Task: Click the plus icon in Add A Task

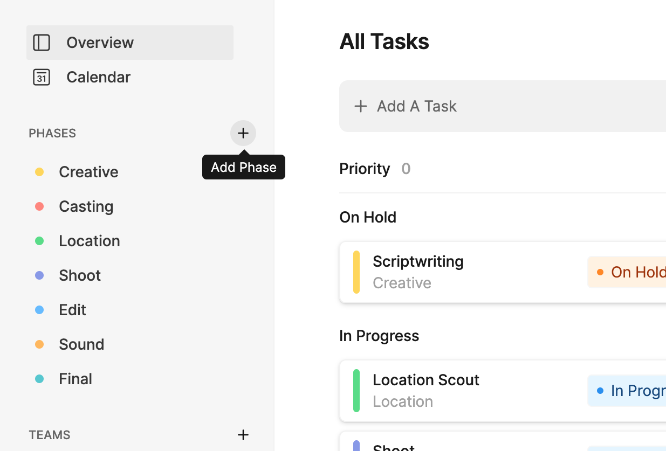Action: coord(360,106)
